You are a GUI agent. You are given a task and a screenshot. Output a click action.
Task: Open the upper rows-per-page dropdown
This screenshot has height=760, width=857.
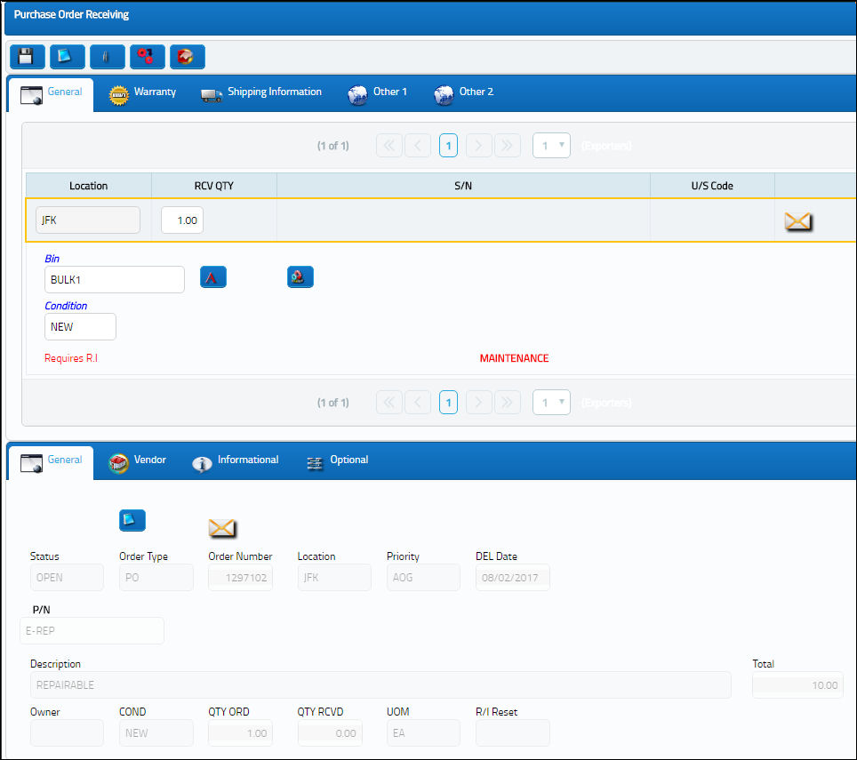pyautogui.click(x=551, y=146)
